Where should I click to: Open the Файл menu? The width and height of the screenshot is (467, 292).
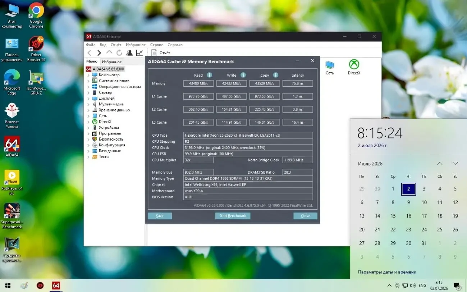click(x=91, y=45)
